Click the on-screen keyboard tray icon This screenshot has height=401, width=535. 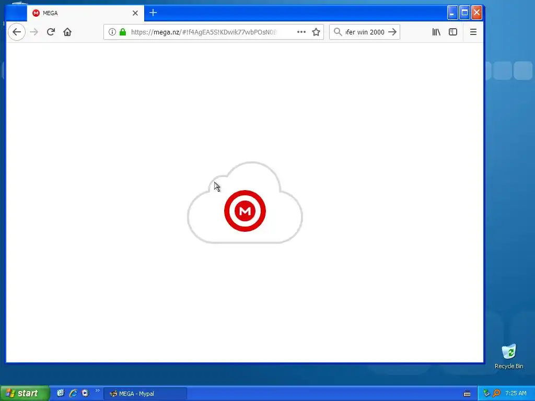pos(467,394)
